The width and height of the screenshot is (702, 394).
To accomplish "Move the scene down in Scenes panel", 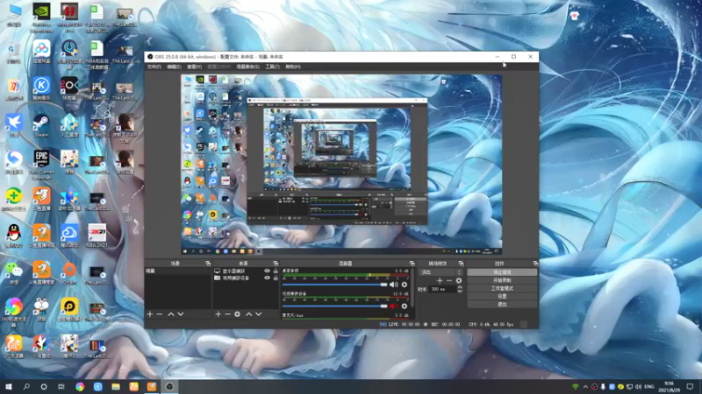I will click(x=181, y=314).
